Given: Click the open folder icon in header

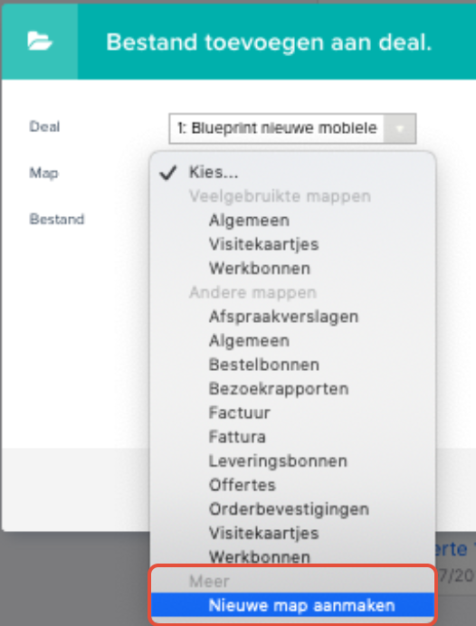Looking at the screenshot, I should [40, 42].
